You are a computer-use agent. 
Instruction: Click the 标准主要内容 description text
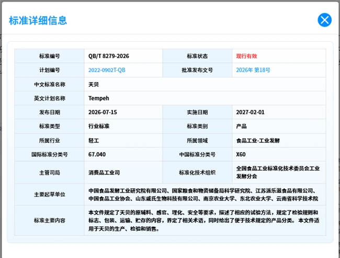pos(203,220)
